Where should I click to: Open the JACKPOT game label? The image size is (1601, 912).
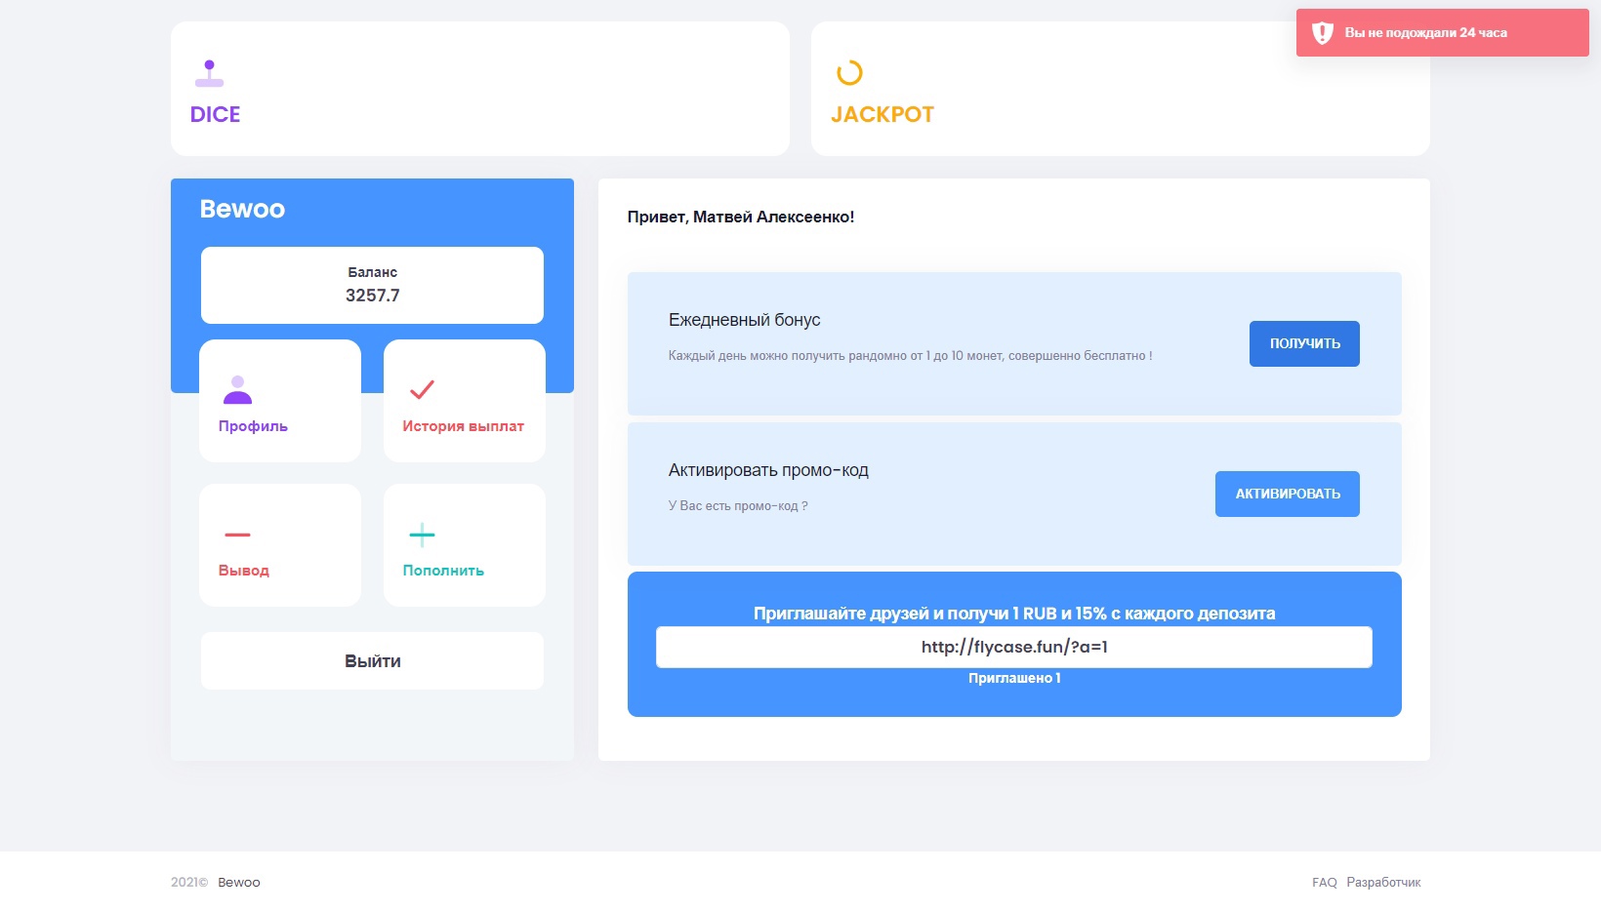point(882,115)
